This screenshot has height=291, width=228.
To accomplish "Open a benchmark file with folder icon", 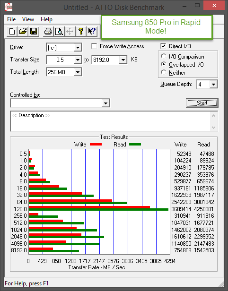I will tap(23, 31).
